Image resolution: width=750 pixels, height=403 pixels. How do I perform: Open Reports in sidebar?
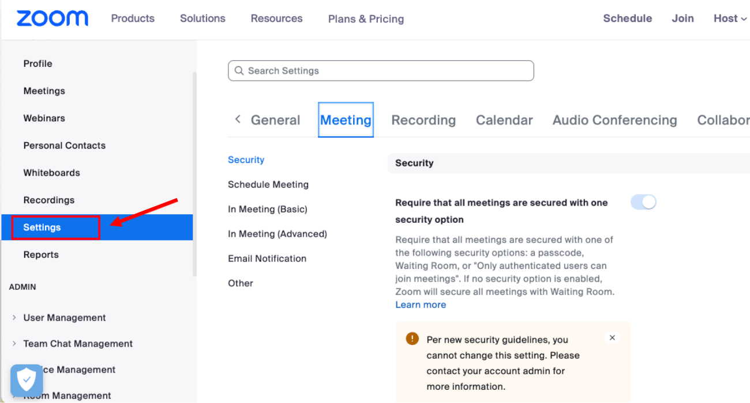pos(41,254)
